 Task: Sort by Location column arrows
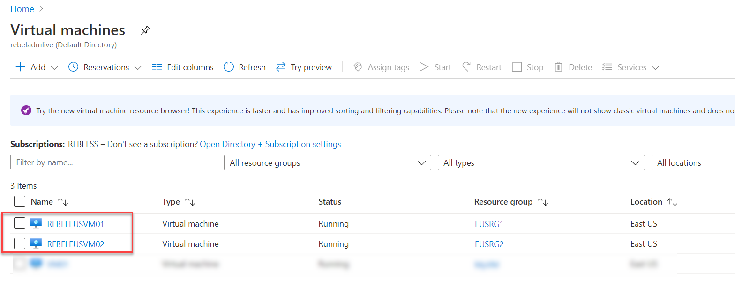(673, 202)
